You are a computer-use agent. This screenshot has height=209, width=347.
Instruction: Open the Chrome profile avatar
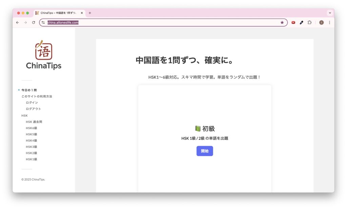point(321,23)
